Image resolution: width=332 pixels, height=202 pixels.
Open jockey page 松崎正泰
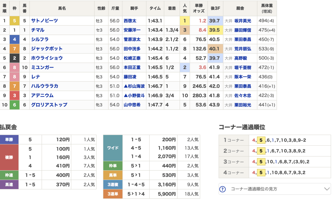[132, 58]
